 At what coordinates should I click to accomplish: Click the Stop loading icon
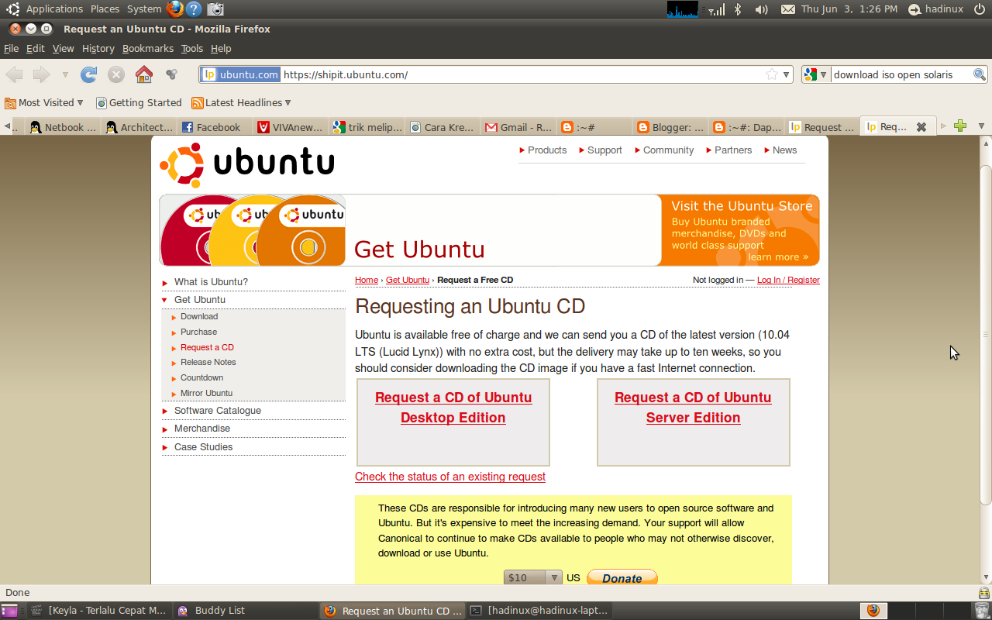[116, 74]
